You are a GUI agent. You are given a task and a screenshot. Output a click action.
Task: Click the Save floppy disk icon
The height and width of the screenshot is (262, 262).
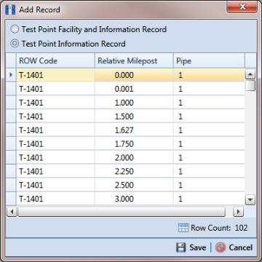point(180,247)
